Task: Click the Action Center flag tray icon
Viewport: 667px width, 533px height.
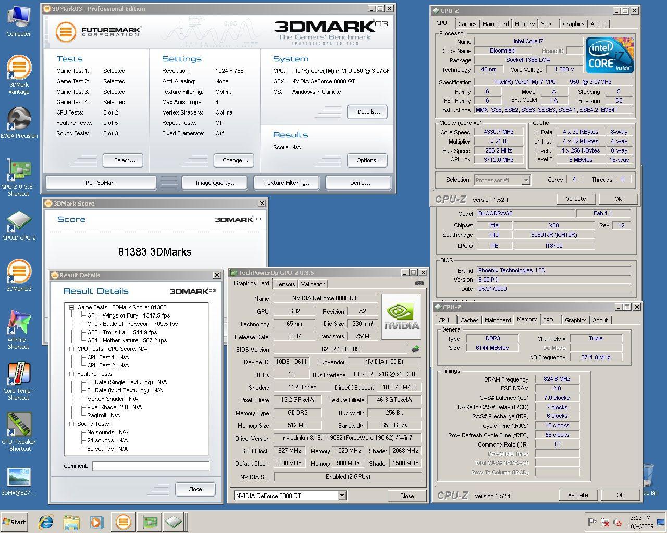Action: click(x=592, y=522)
